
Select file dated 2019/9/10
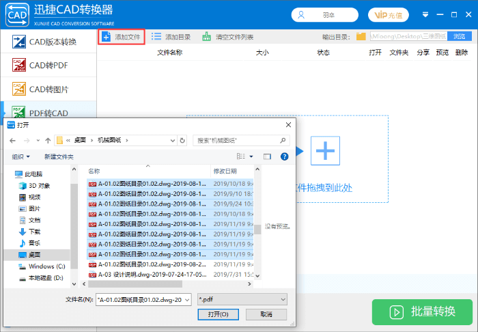point(170,194)
